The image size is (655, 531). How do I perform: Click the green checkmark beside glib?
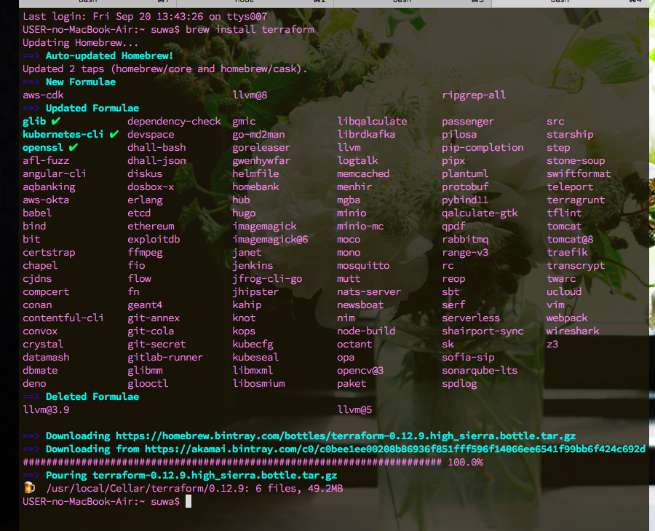click(x=56, y=121)
